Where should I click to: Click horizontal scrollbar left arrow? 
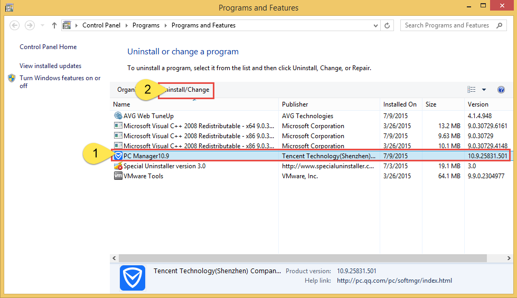click(x=115, y=258)
